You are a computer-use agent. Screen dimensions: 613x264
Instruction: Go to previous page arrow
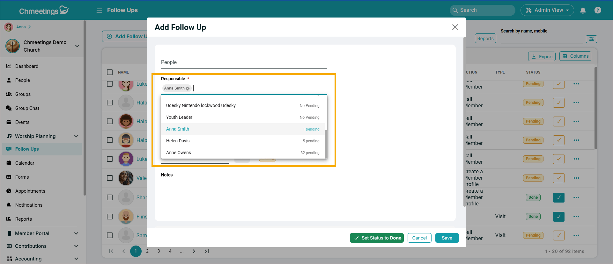pos(124,251)
